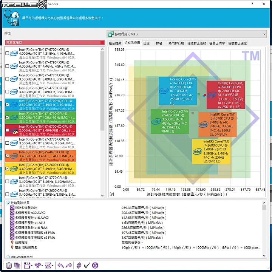Click the clipboard copy icon in bottom toolbar
The height and width of the screenshot is (272, 272).
point(9,266)
